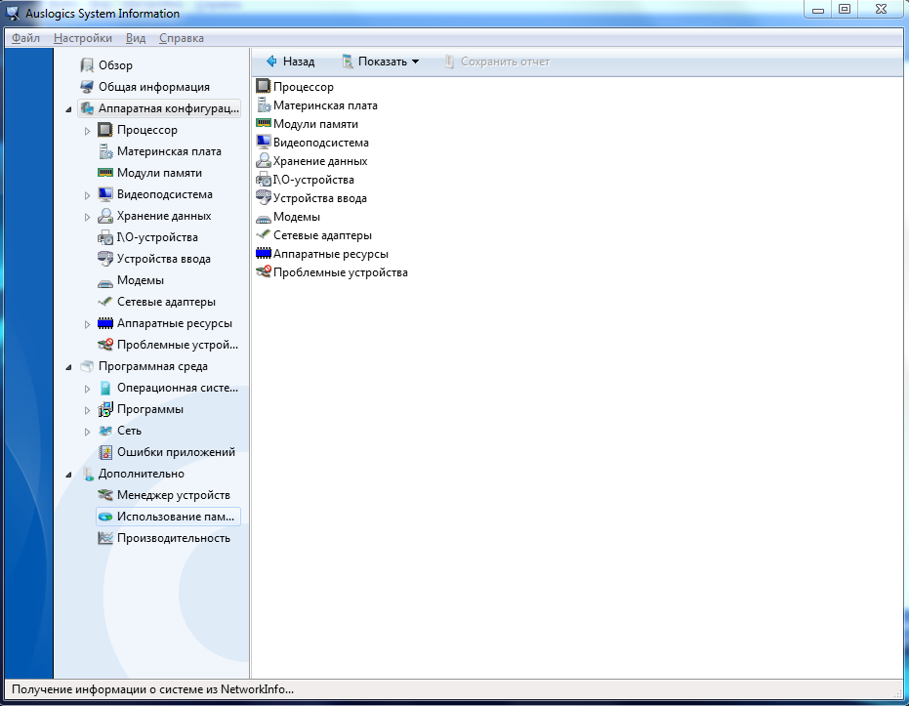Click the Сетевые адаптеры icon in the right pane
This screenshot has width=909, height=706.
point(264,234)
